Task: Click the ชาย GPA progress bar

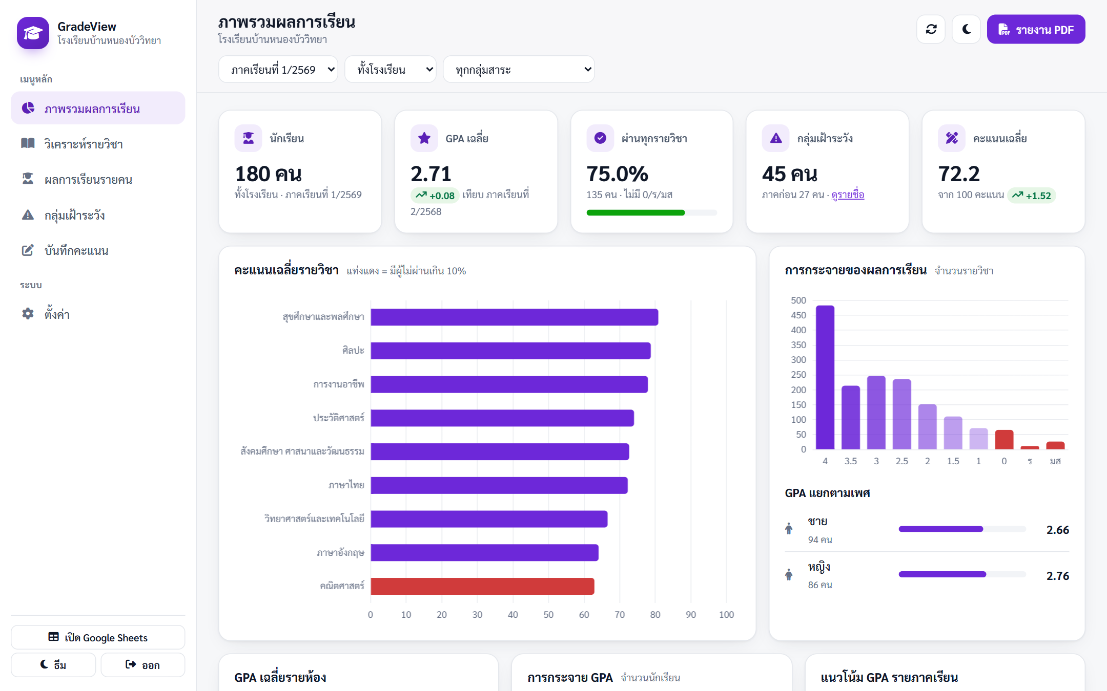Action: coord(962,529)
